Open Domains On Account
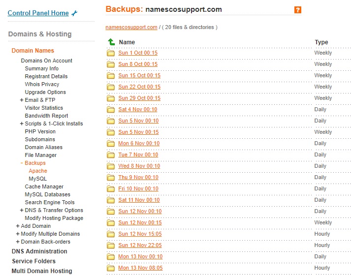Screen dimensions: 351x278 (47, 61)
